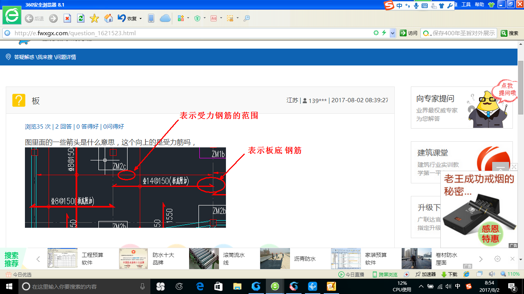Open 防水十大品牌 recommendation
This screenshot has height=294, width=524.
pos(147,259)
